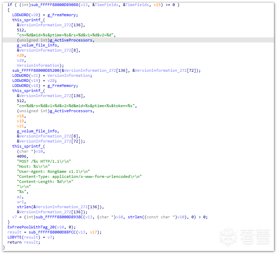
Task: Select LODWORD(v19) = v28 line
Action: click(34, 81)
